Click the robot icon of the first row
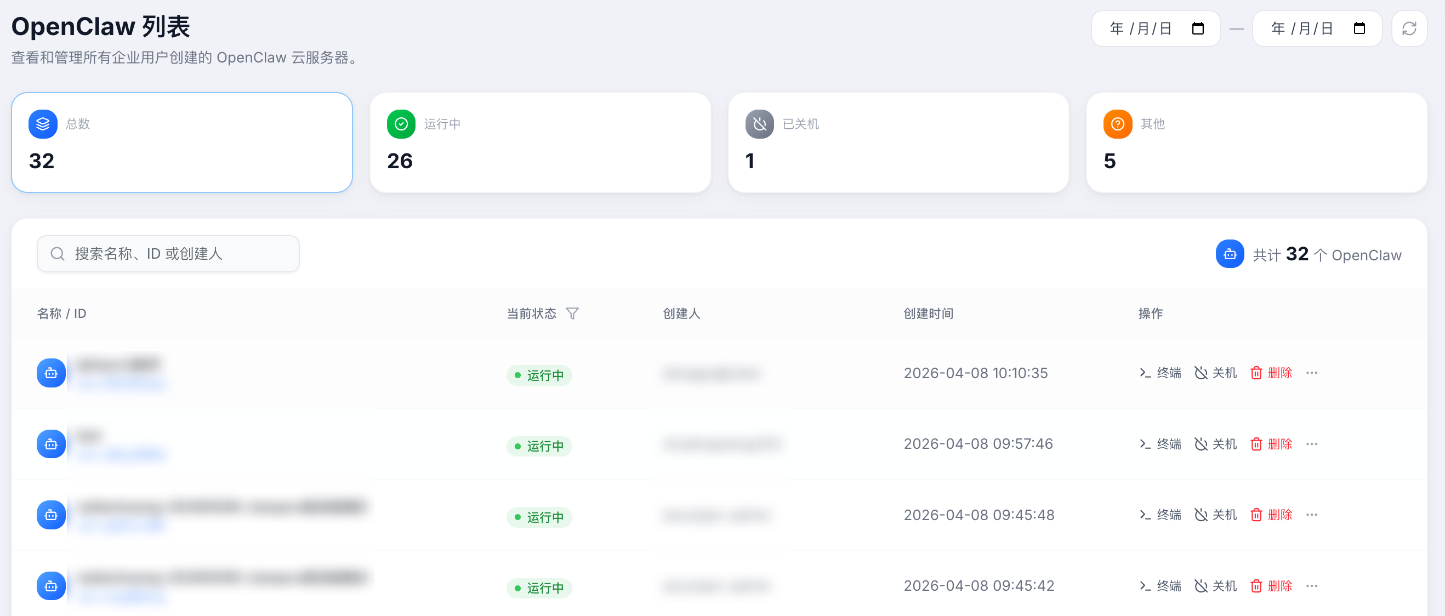Viewport: 1445px width, 616px height. (x=51, y=373)
